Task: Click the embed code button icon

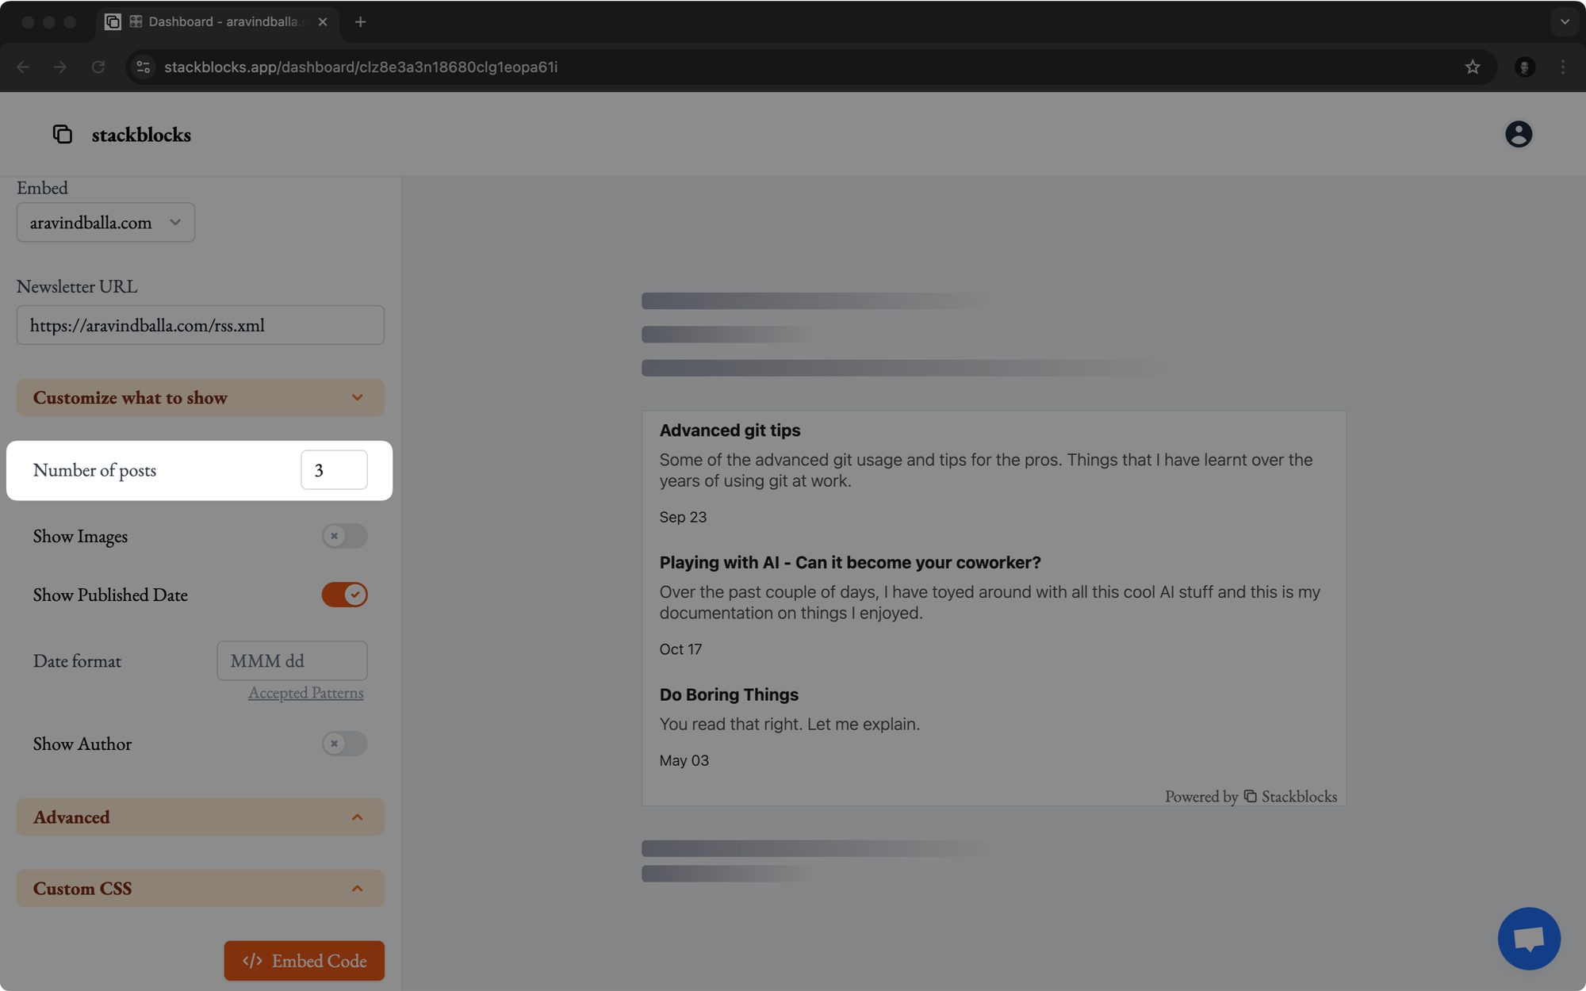Action: pyautogui.click(x=251, y=960)
